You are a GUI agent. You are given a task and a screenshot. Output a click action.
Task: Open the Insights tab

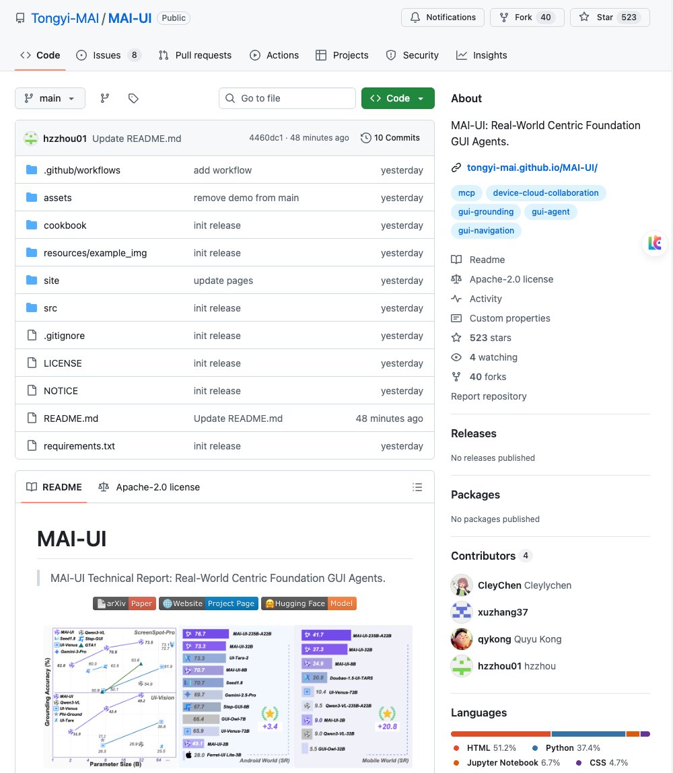[482, 55]
